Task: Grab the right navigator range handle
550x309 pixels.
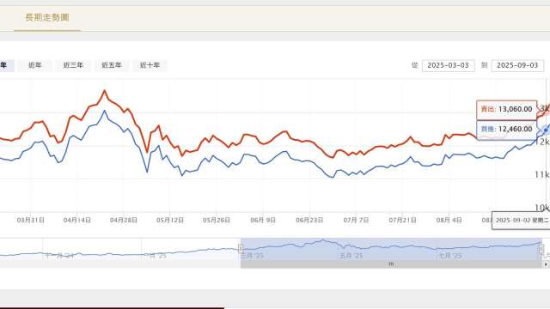Action: (x=541, y=249)
